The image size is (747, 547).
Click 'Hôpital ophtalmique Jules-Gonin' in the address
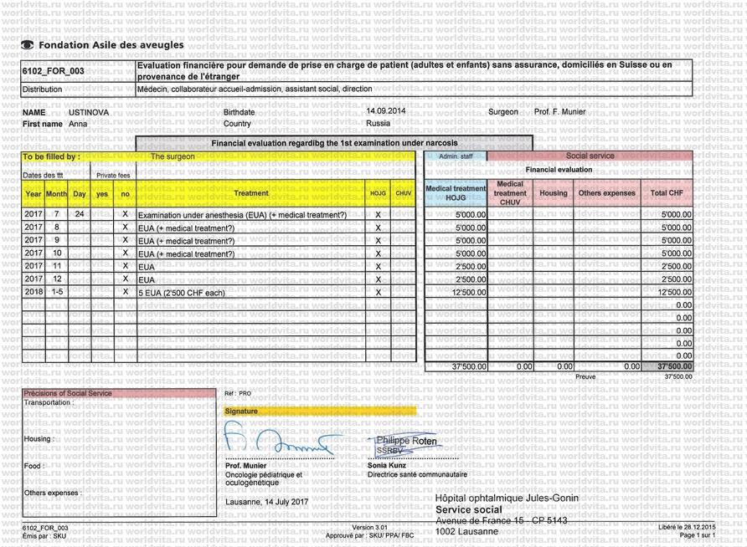[507, 498]
